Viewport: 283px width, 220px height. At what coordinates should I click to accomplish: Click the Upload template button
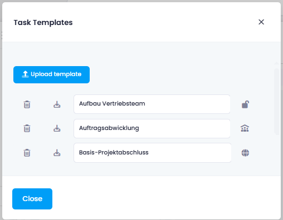tap(51, 74)
